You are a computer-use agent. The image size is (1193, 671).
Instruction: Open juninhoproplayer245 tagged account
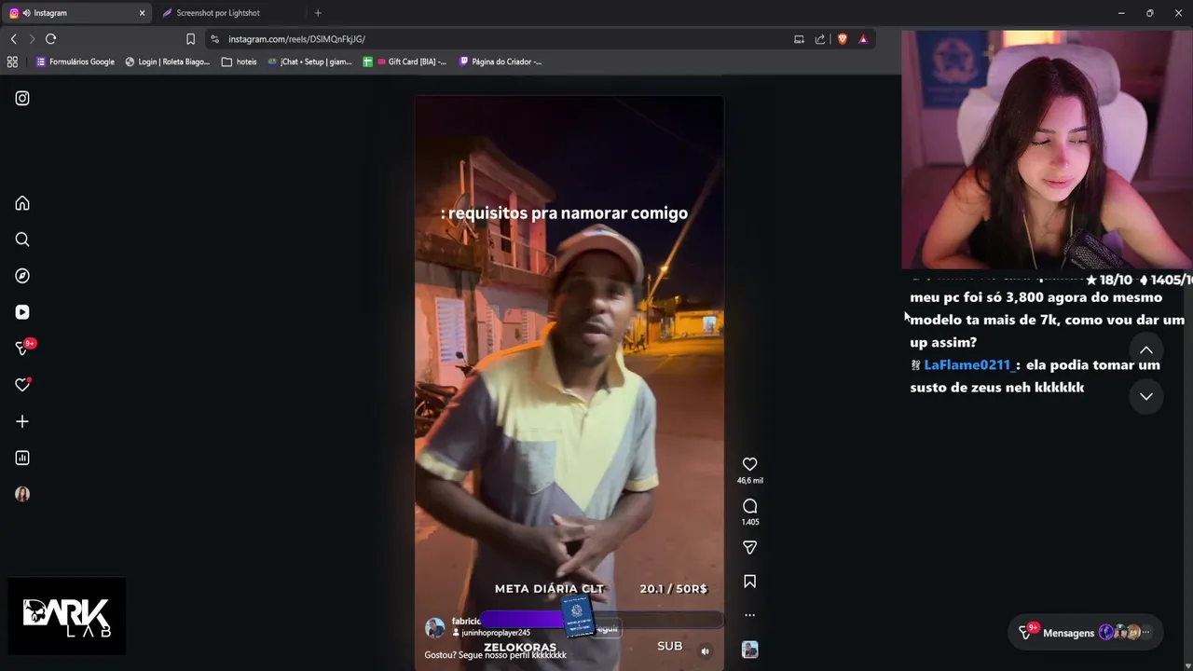click(x=495, y=633)
